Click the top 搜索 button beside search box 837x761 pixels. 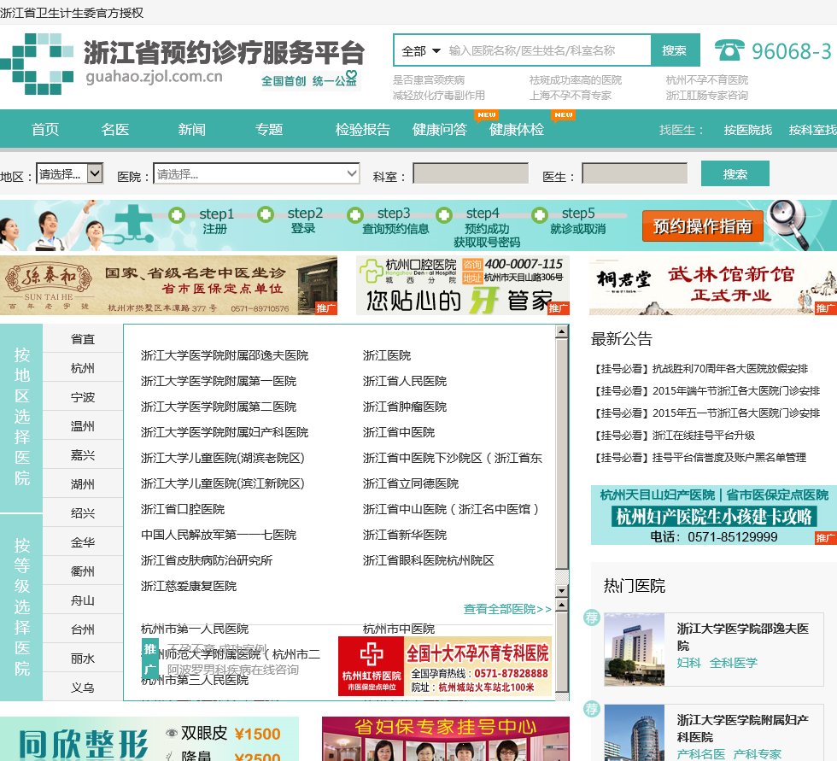[x=675, y=50]
